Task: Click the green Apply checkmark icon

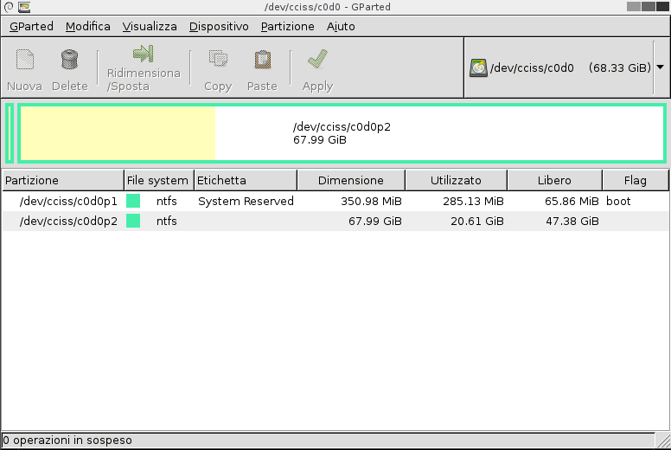Action: click(317, 61)
